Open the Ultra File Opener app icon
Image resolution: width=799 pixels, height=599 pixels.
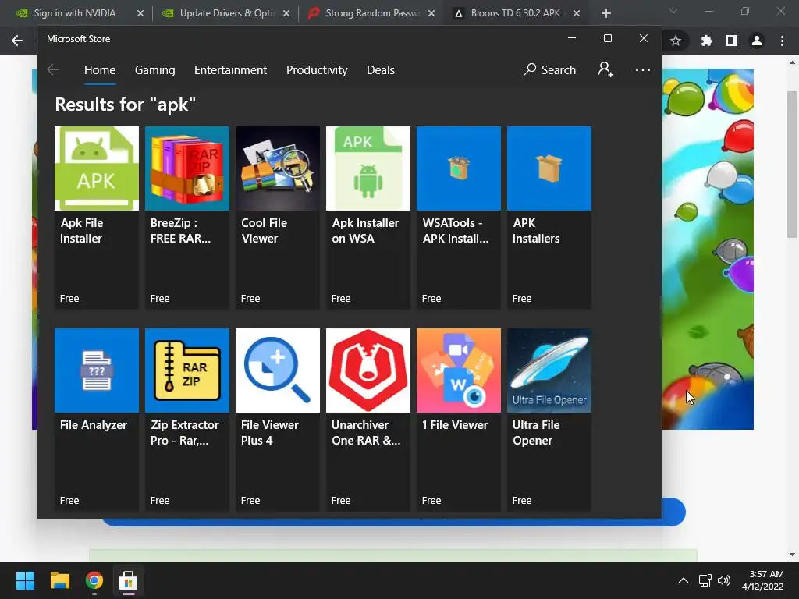(549, 370)
